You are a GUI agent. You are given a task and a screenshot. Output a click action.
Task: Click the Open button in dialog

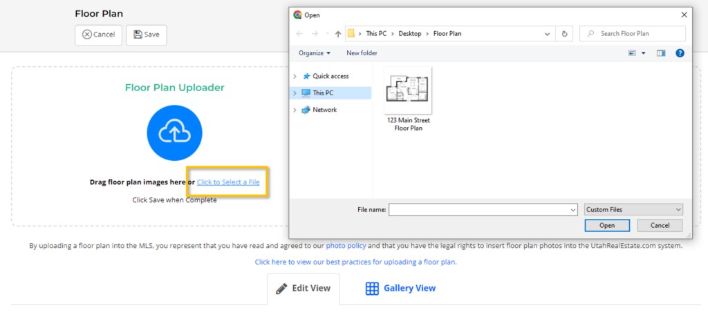pyautogui.click(x=606, y=225)
